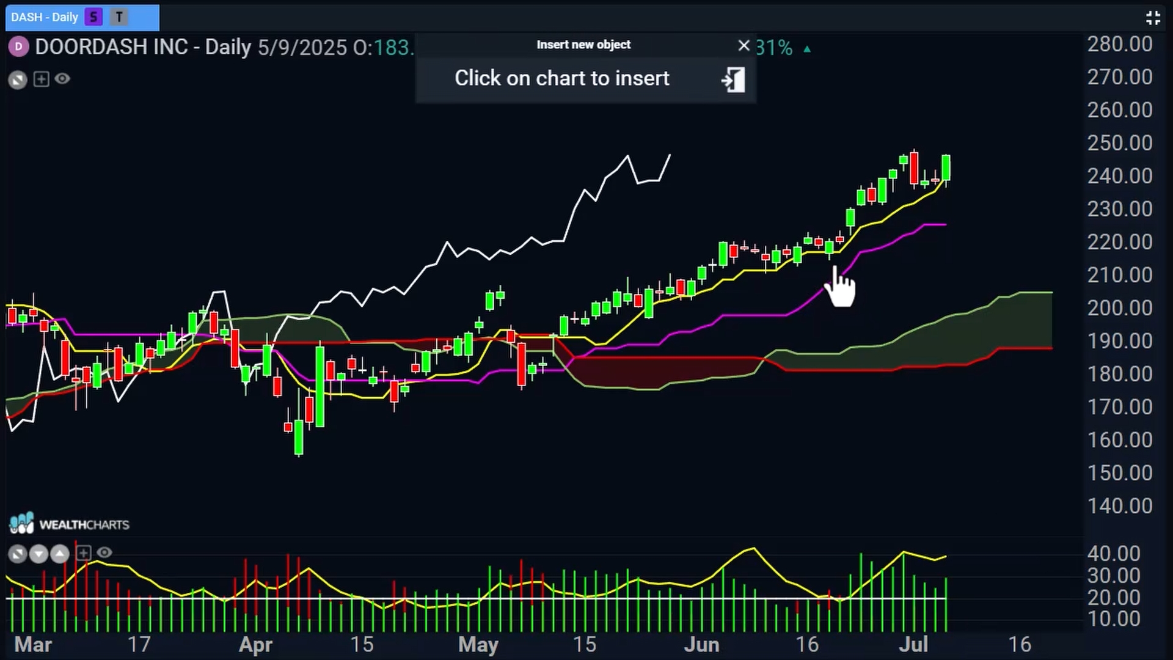Image resolution: width=1173 pixels, height=660 pixels.
Task: Click the 10.00 indicator axis label
Action: point(1113,619)
